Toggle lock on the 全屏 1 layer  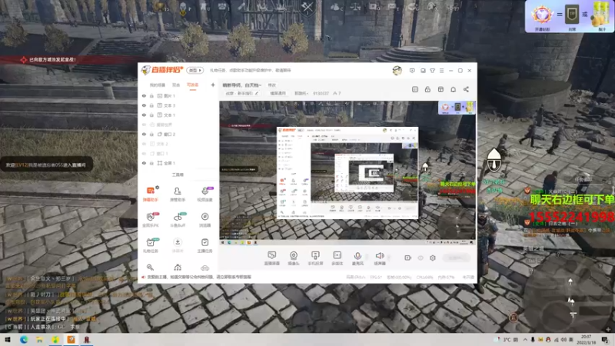tap(151, 163)
